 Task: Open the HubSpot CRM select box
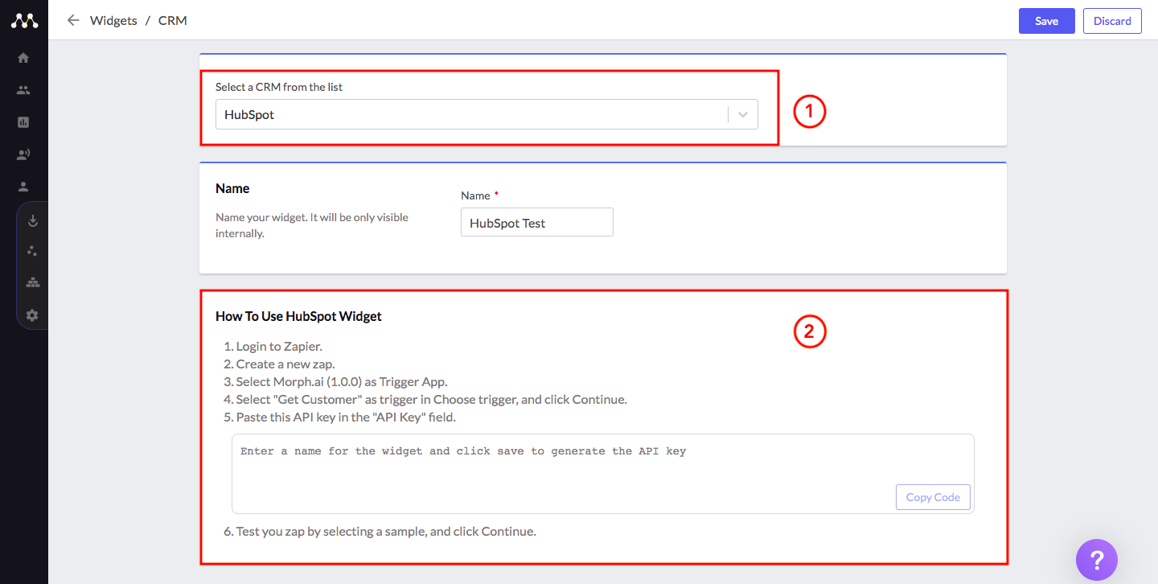click(487, 114)
